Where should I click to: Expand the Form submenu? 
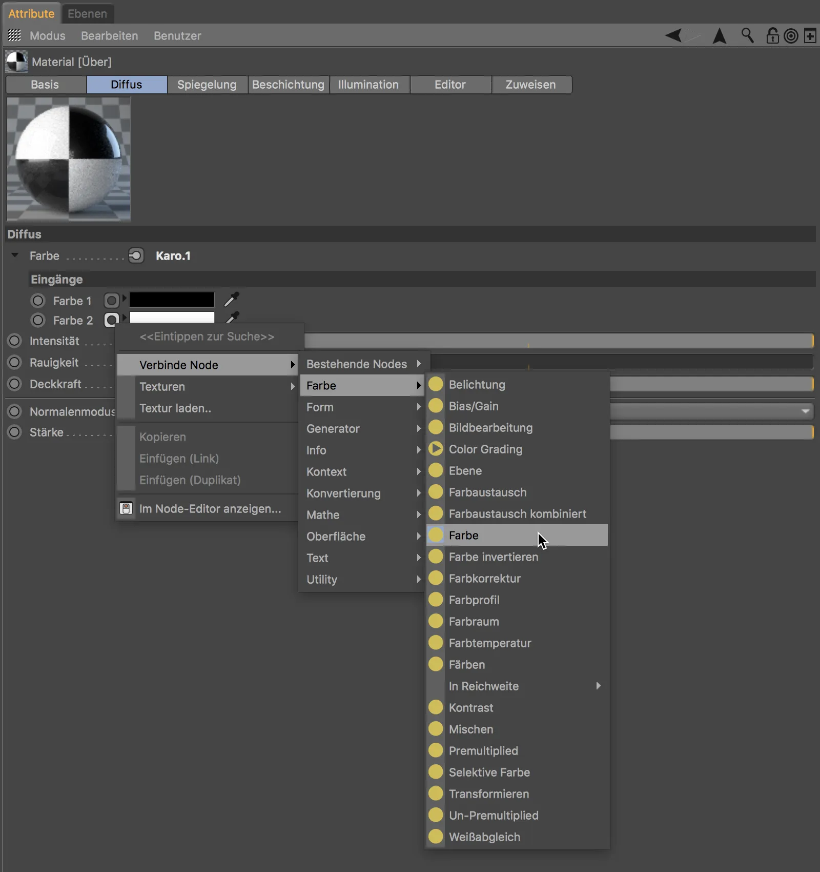362,407
